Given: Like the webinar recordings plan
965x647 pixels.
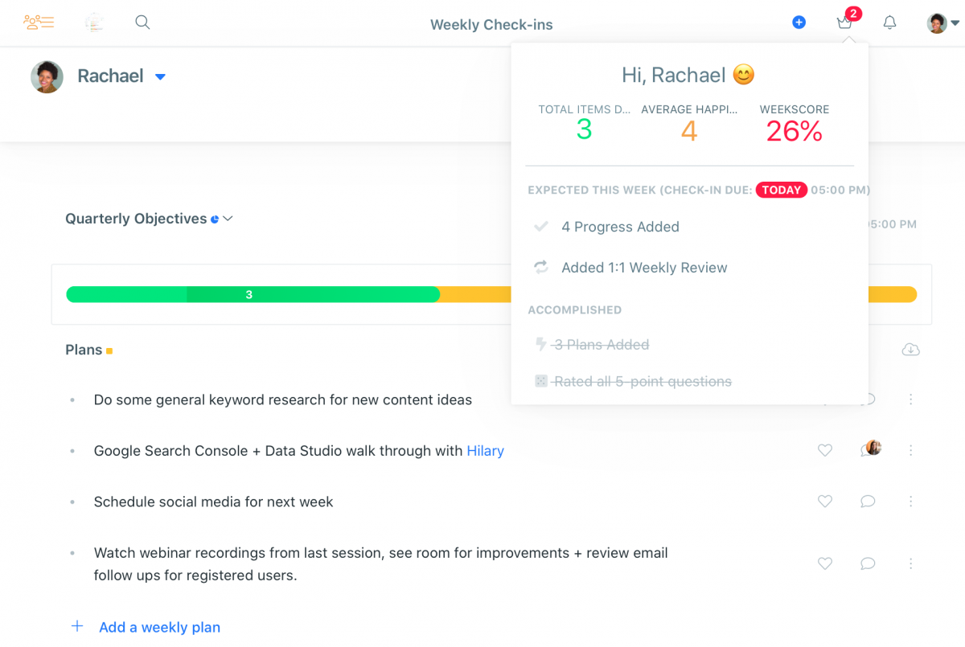Looking at the screenshot, I should coord(824,563).
